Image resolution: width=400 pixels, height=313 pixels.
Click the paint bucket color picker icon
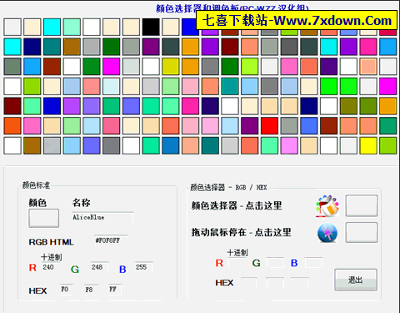tap(327, 206)
